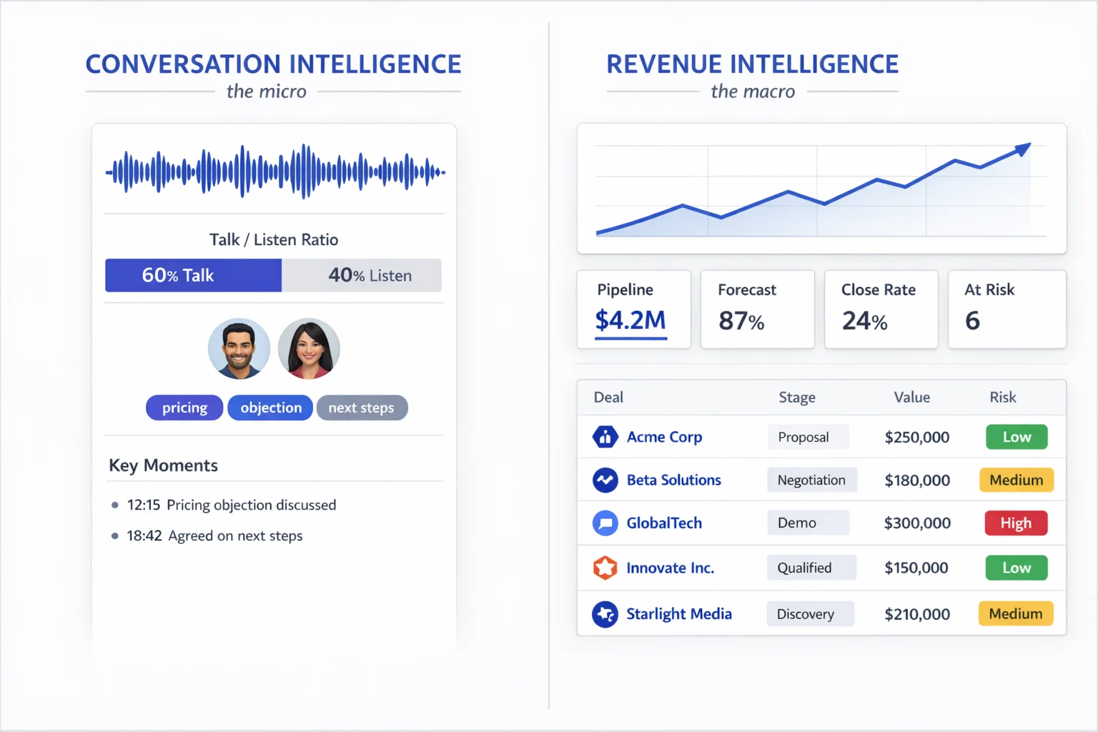Screen dimensions: 1098x732
Task: Toggle the pricing conversation tag
Action: pyautogui.click(x=184, y=407)
